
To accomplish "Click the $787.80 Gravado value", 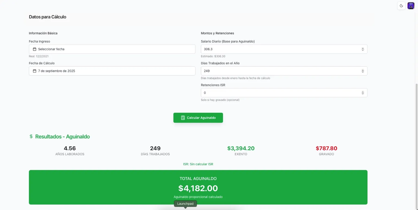I will tap(326, 149).
